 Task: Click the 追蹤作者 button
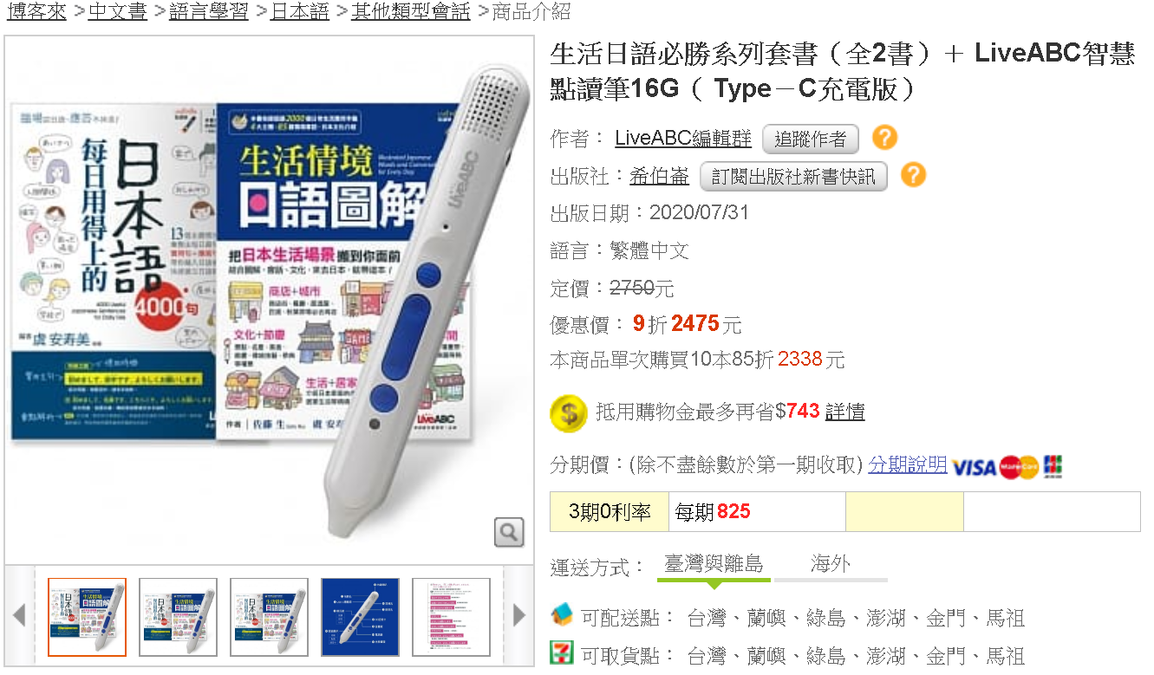pyautogui.click(x=810, y=139)
